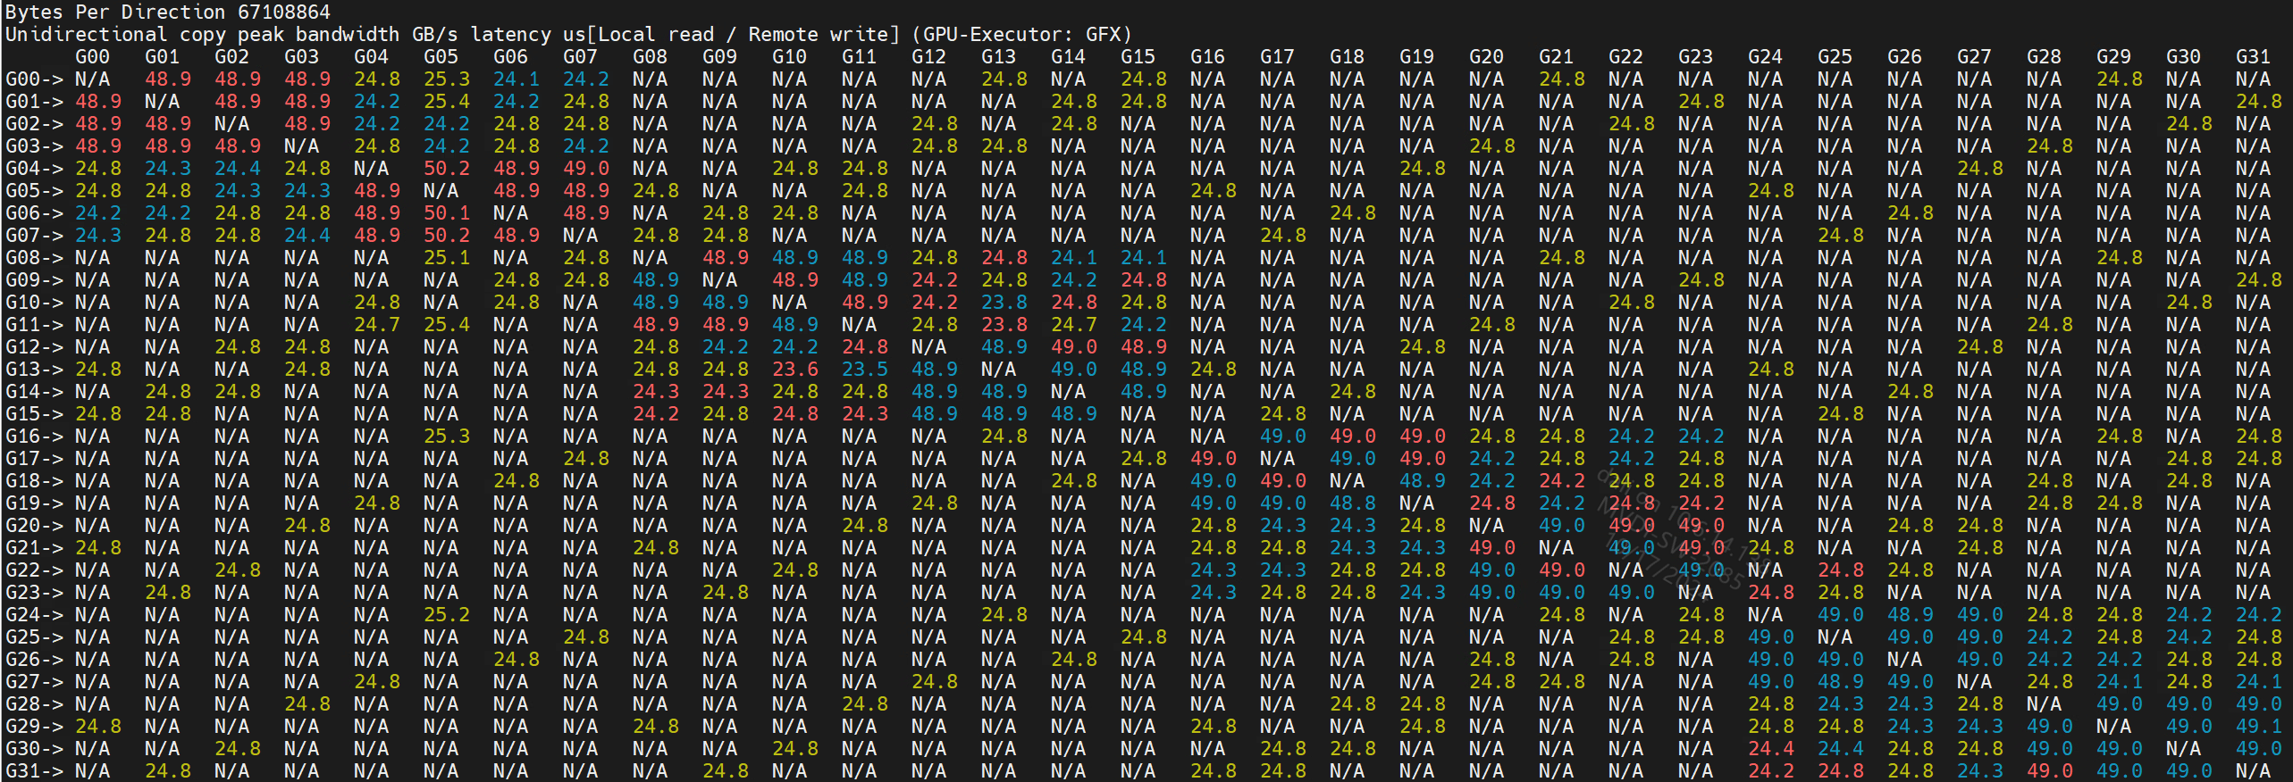Click the "G16->" row label

click(x=34, y=436)
